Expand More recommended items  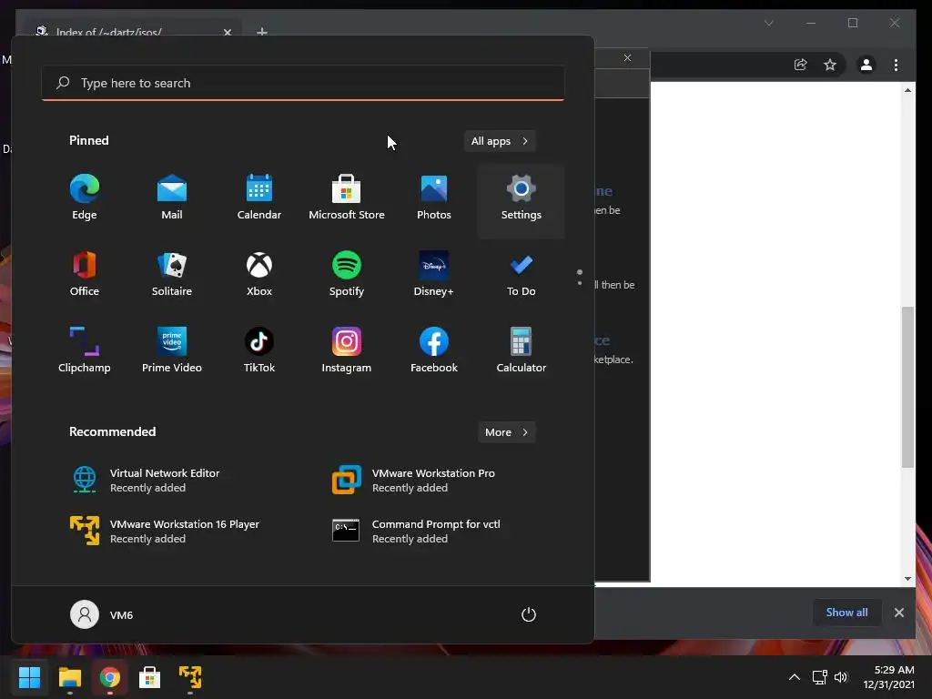pyautogui.click(x=506, y=432)
